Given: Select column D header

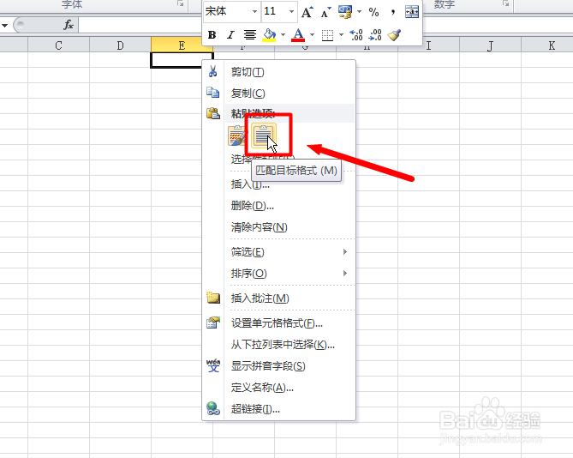Looking at the screenshot, I should pyautogui.click(x=120, y=45).
